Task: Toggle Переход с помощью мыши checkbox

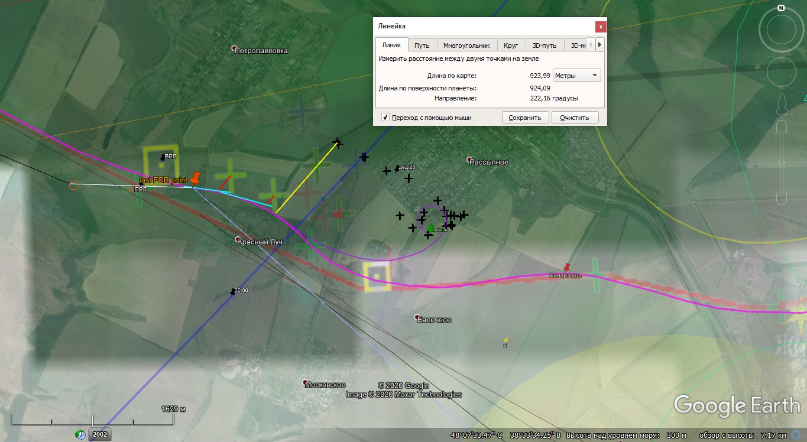Action: [x=385, y=118]
